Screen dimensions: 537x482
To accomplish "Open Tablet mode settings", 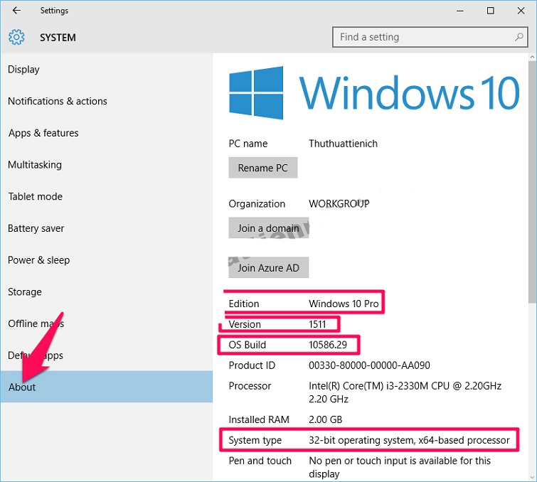I will tap(36, 197).
